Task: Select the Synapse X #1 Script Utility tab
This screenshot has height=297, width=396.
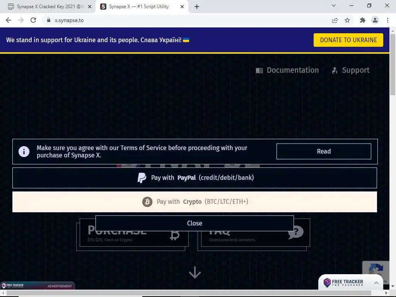Action: (139, 7)
